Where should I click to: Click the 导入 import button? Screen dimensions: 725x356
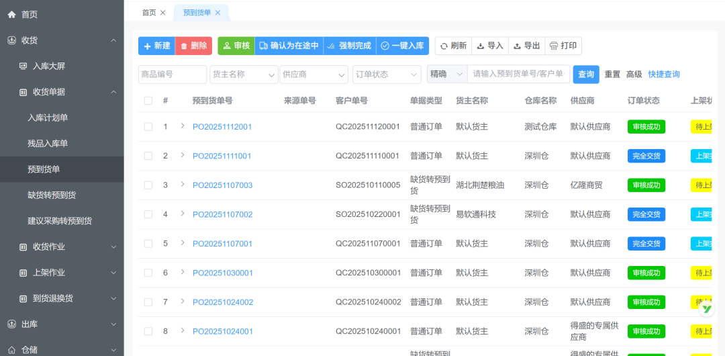coord(489,46)
